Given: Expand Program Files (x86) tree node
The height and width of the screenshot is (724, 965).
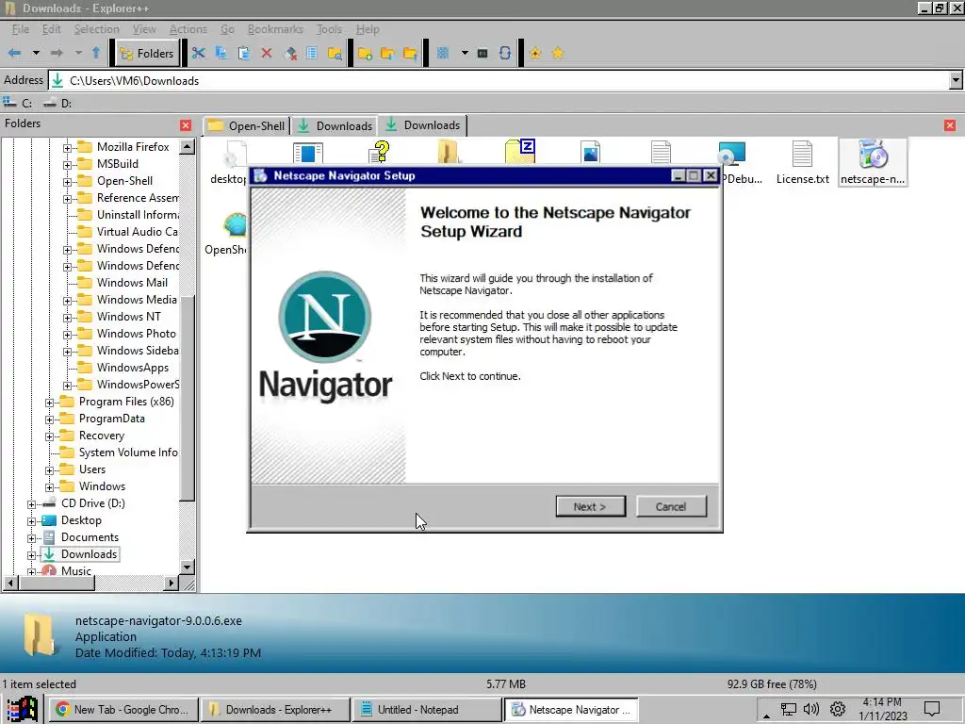Looking at the screenshot, I should tap(49, 403).
